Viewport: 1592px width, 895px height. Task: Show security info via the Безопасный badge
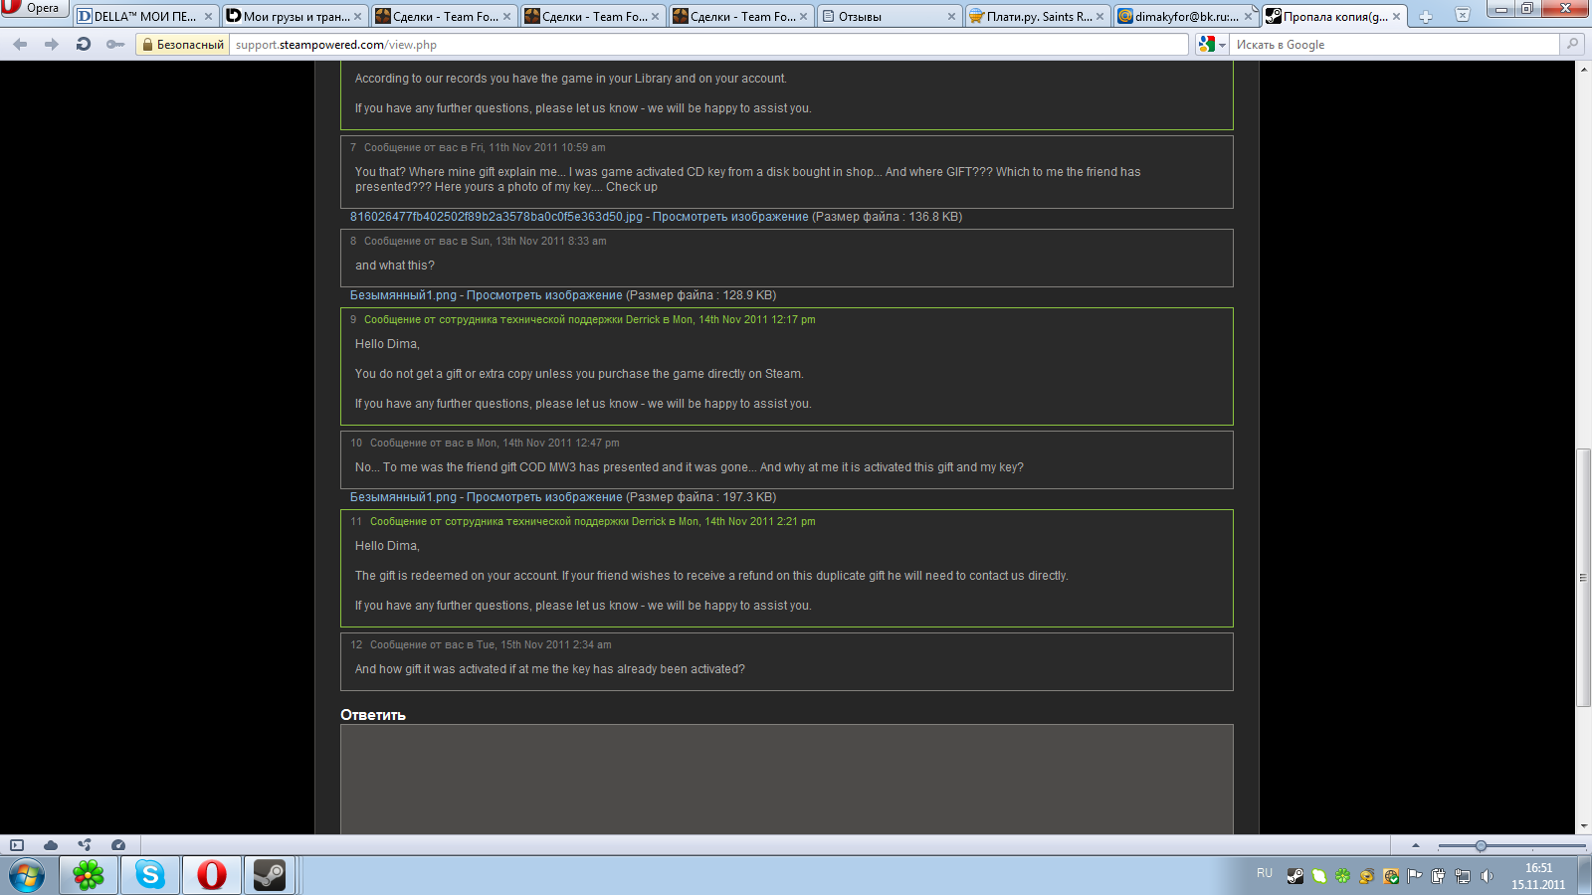pyautogui.click(x=182, y=45)
